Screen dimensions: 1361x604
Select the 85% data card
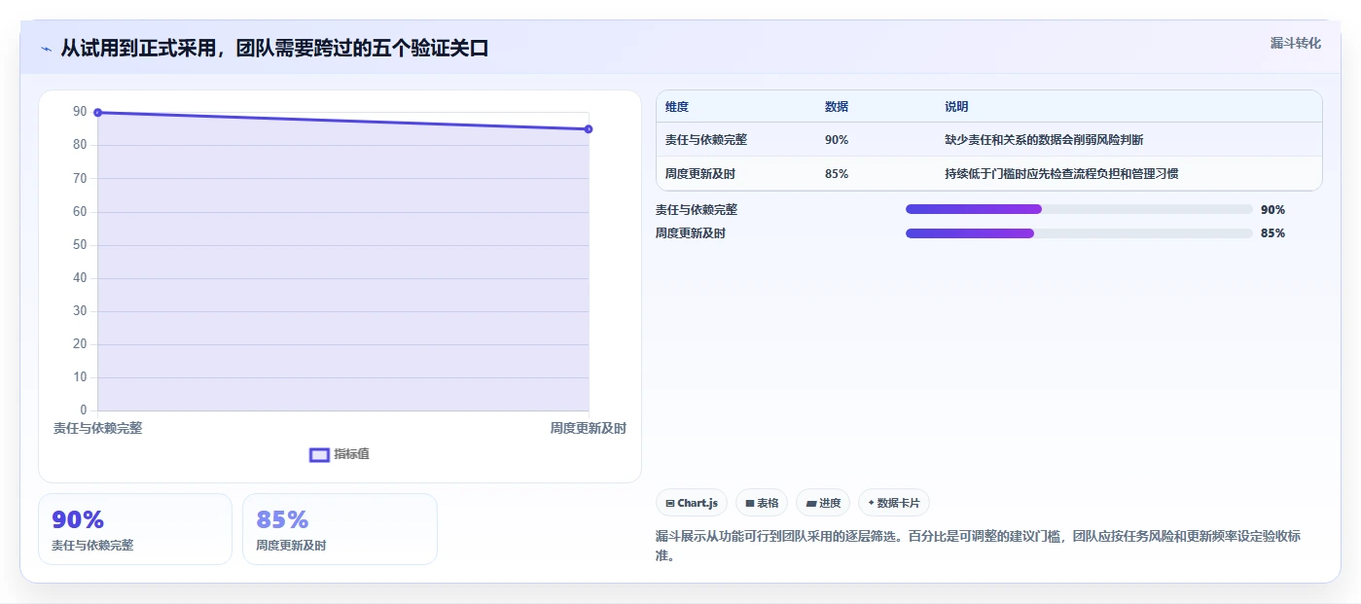coord(340,529)
